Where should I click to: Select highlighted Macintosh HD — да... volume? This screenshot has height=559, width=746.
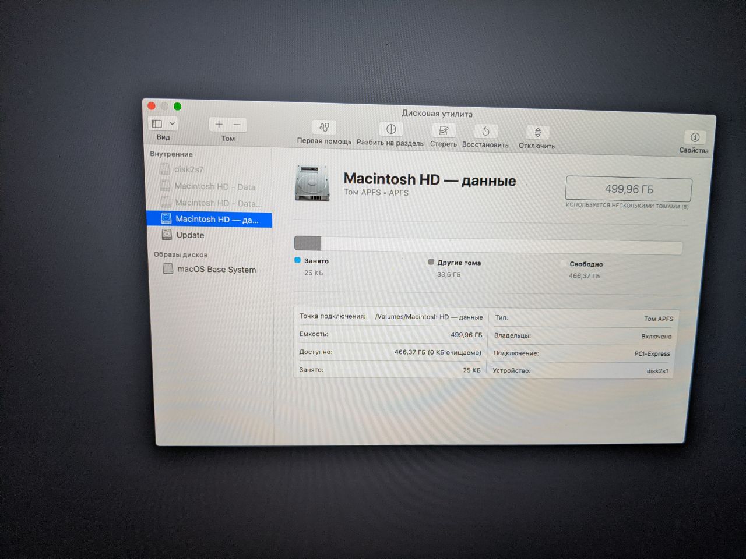click(x=209, y=219)
